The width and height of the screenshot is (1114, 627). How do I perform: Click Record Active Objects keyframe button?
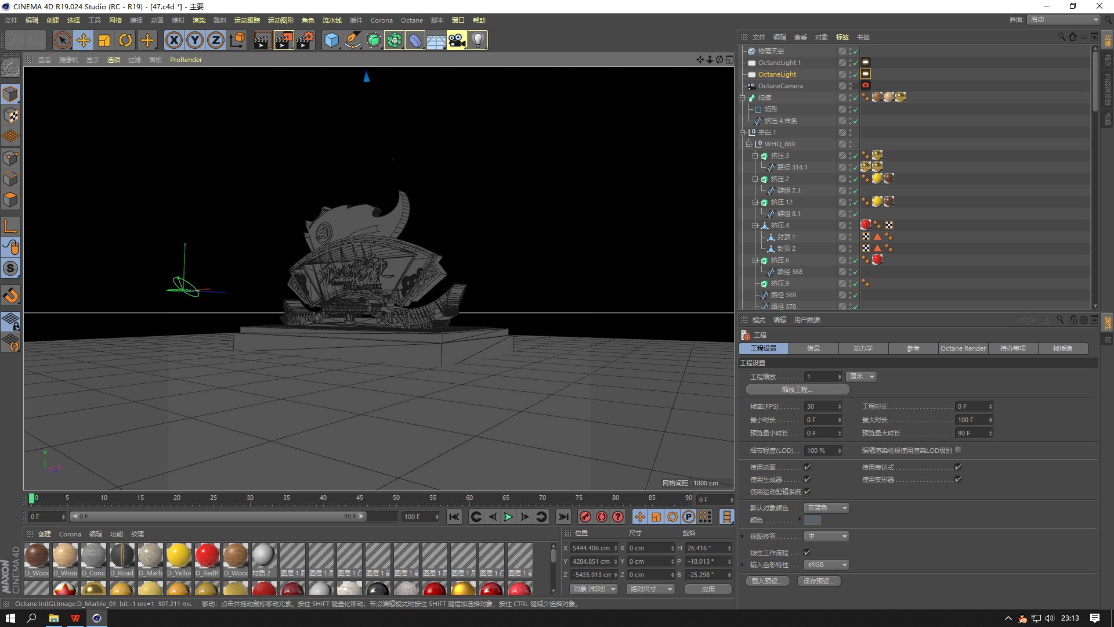click(x=585, y=517)
